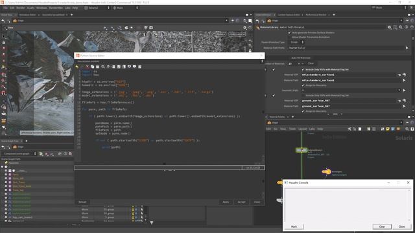Click the filter funnel icon below the scene graph table
The image size is (415, 233).
click(x=151, y=223)
